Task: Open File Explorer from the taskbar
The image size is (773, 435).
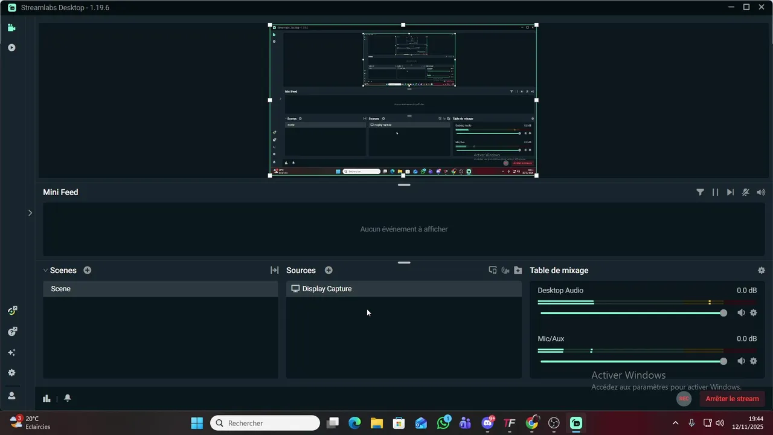Action: tap(377, 423)
